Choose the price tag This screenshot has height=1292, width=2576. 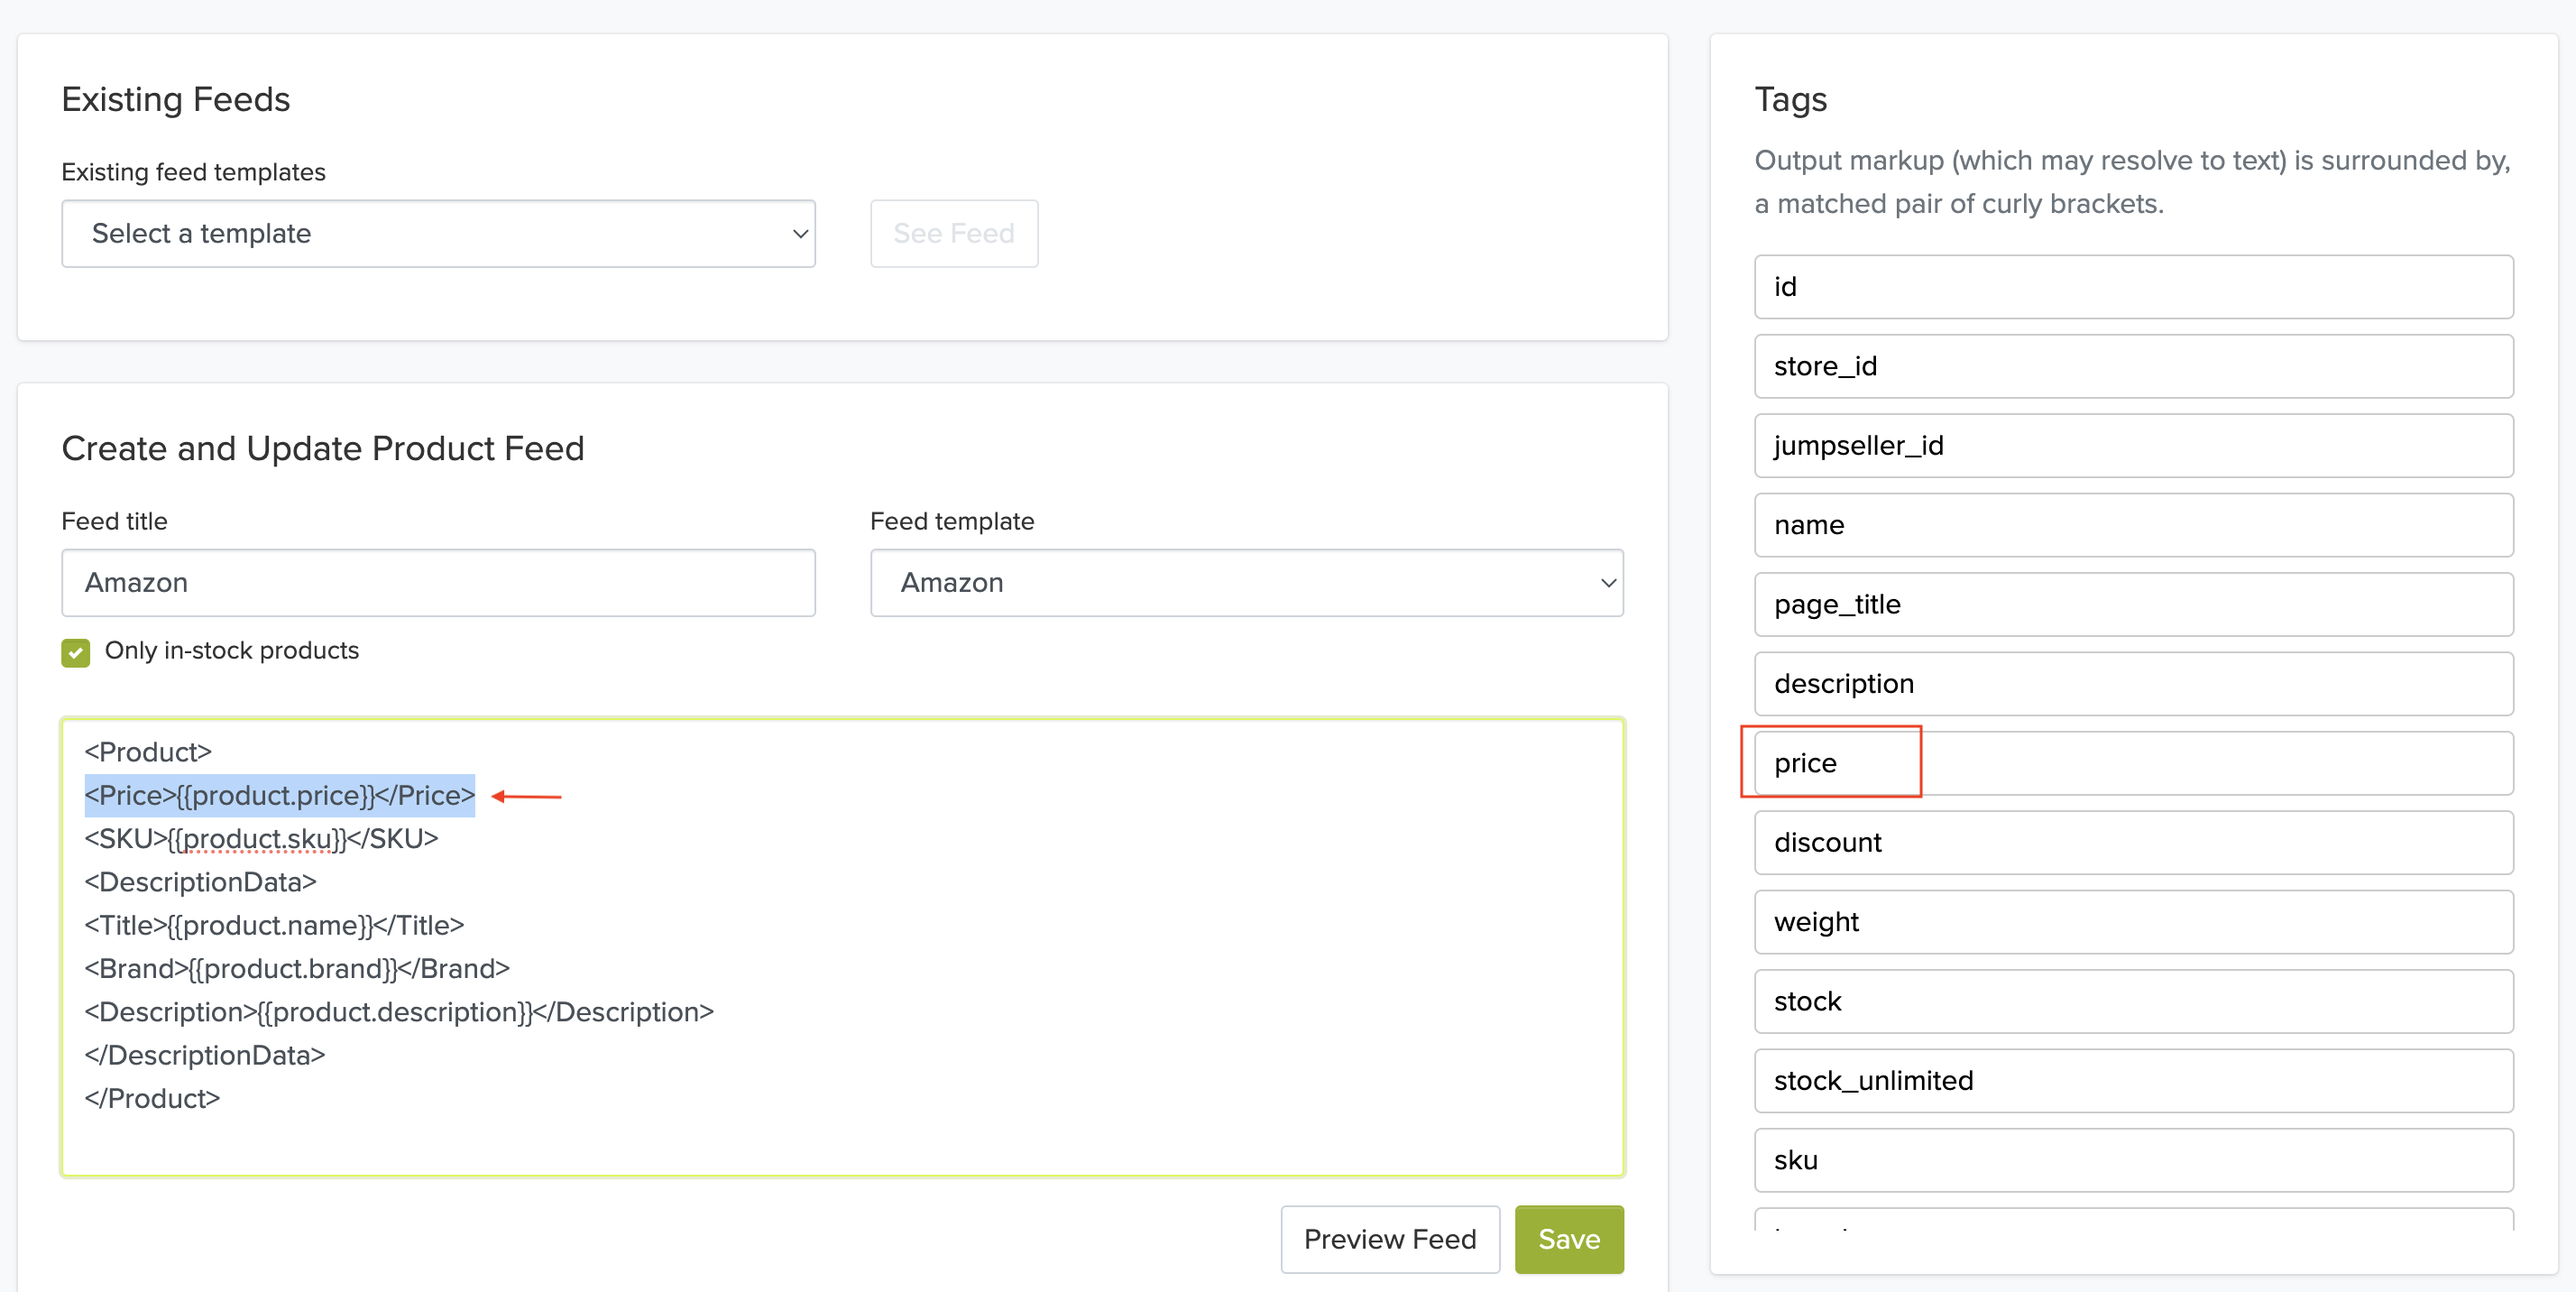[x=2132, y=763]
